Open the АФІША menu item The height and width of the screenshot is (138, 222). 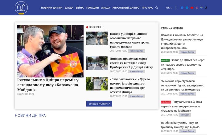click(105, 8)
